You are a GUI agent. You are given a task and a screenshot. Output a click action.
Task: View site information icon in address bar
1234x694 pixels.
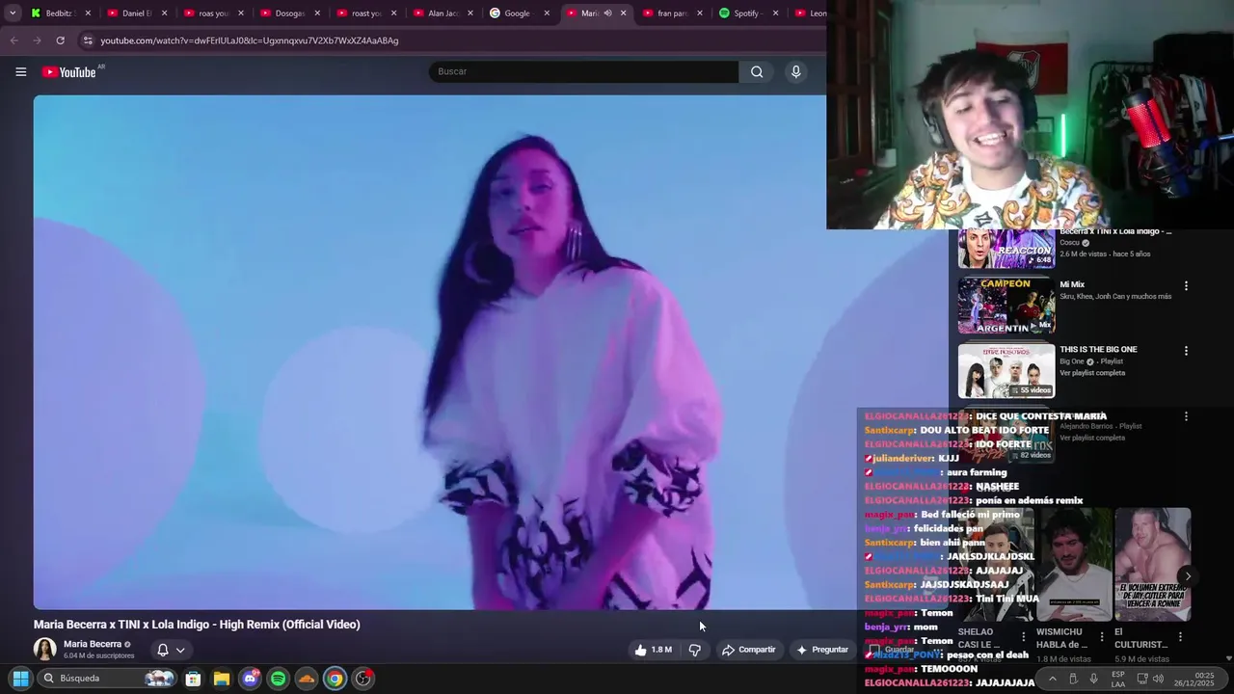[x=88, y=40]
